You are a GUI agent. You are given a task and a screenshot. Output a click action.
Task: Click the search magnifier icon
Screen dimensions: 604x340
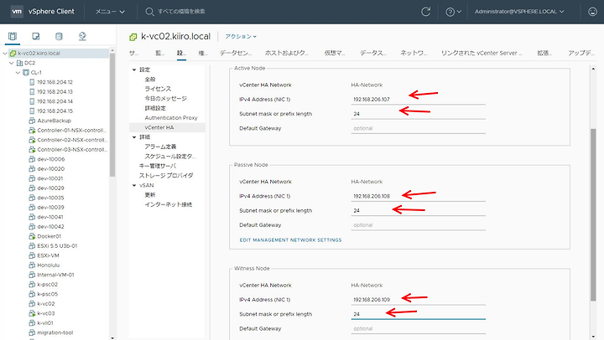tap(149, 12)
